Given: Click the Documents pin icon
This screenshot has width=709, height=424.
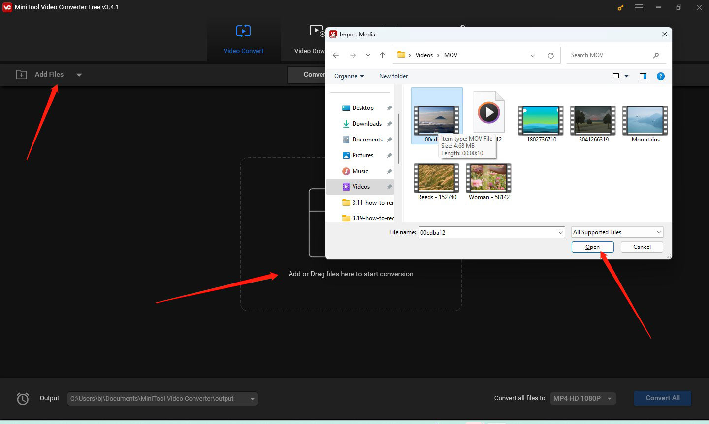Looking at the screenshot, I should pyautogui.click(x=389, y=140).
